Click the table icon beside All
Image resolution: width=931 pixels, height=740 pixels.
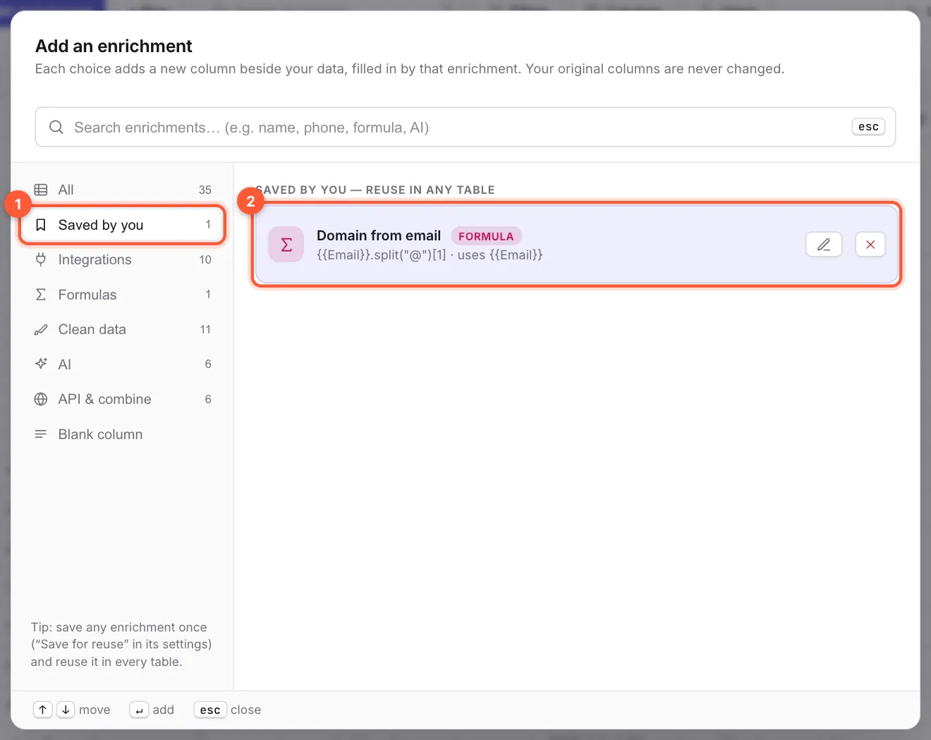(x=41, y=190)
